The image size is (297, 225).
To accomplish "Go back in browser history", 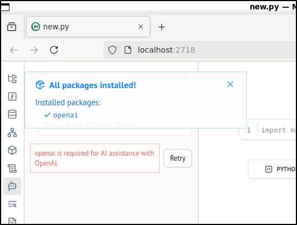I will (x=14, y=50).
